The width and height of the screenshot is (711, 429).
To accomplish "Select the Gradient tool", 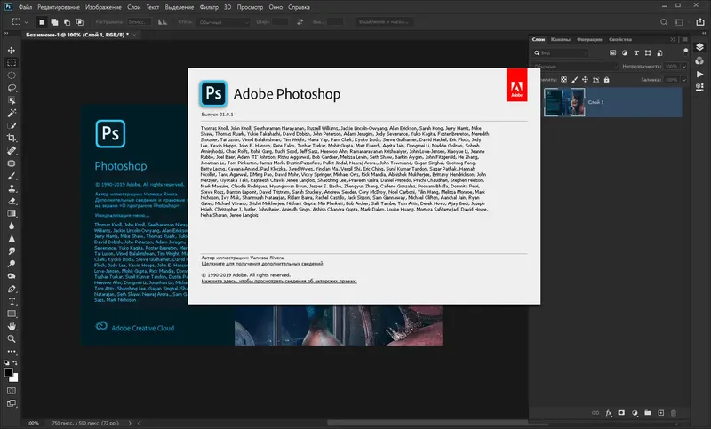I will [12, 213].
